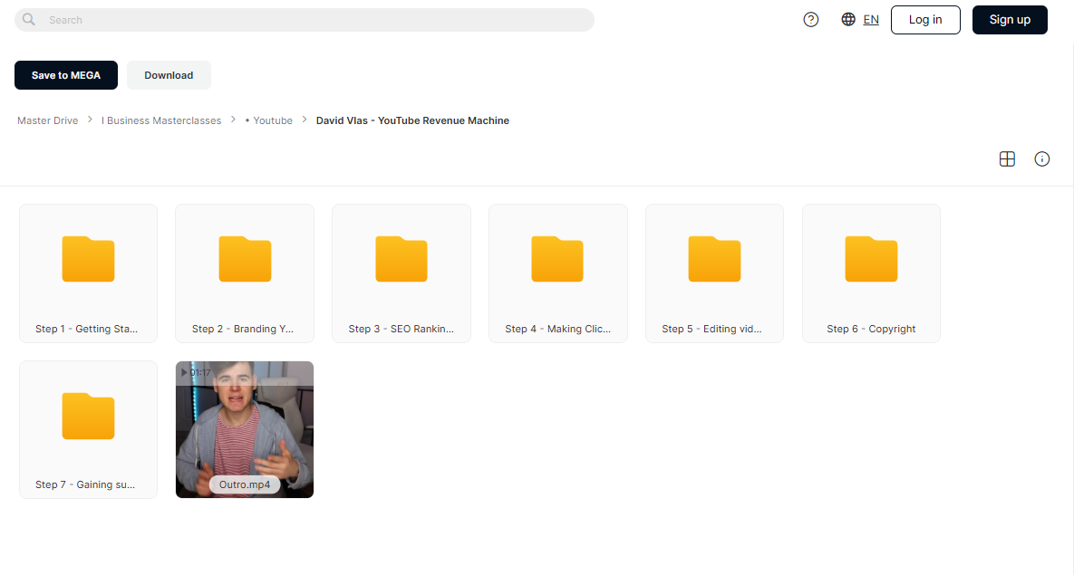Switch to grid view layout icon

(x=1007, y=159)
